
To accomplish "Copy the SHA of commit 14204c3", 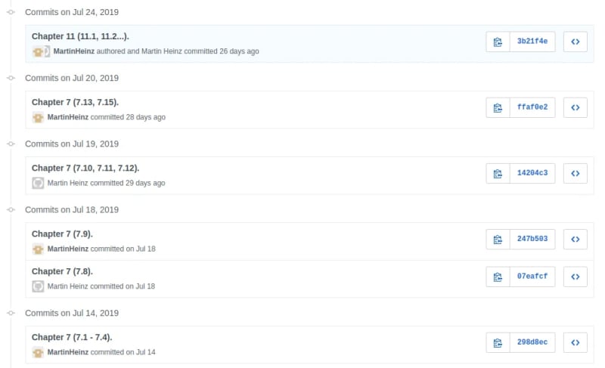I will point(498,174).
